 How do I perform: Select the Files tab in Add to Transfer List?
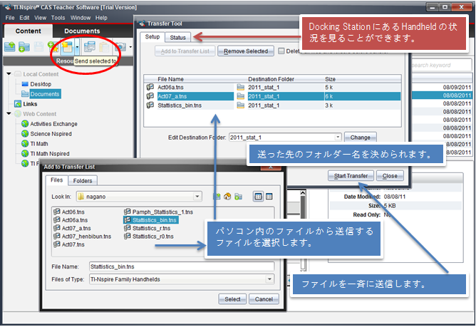[x=56, y=180]
